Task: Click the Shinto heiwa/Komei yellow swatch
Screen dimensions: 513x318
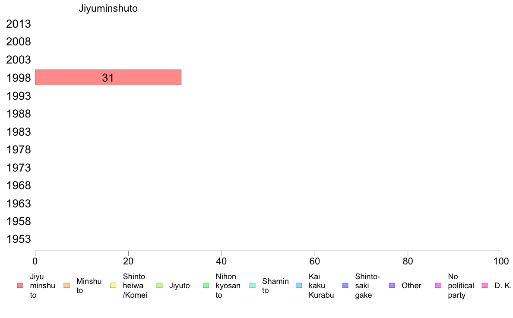Action: point(113,286)
